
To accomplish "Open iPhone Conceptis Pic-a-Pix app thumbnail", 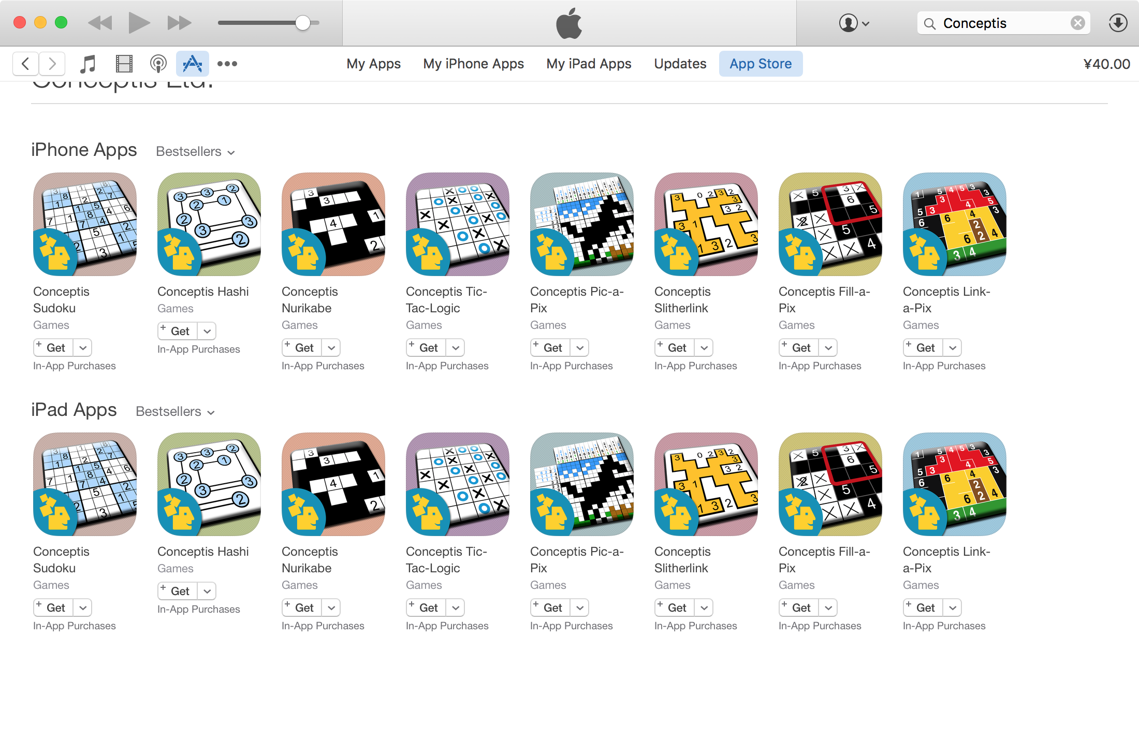I will pyautogui.click(x=582, y=224).
